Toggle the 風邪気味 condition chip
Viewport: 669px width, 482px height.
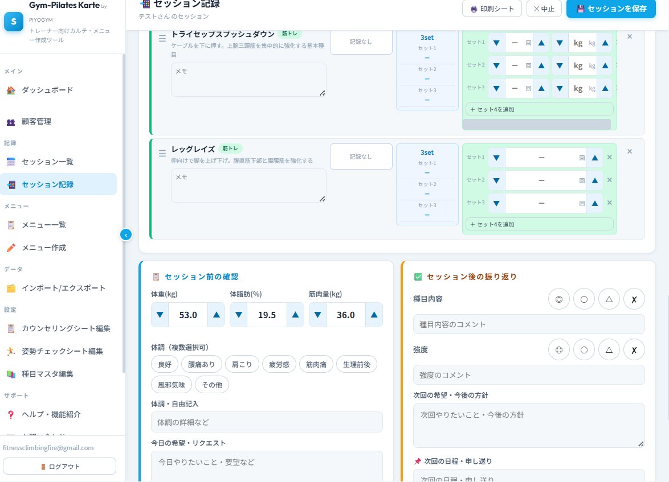point(172,385)
